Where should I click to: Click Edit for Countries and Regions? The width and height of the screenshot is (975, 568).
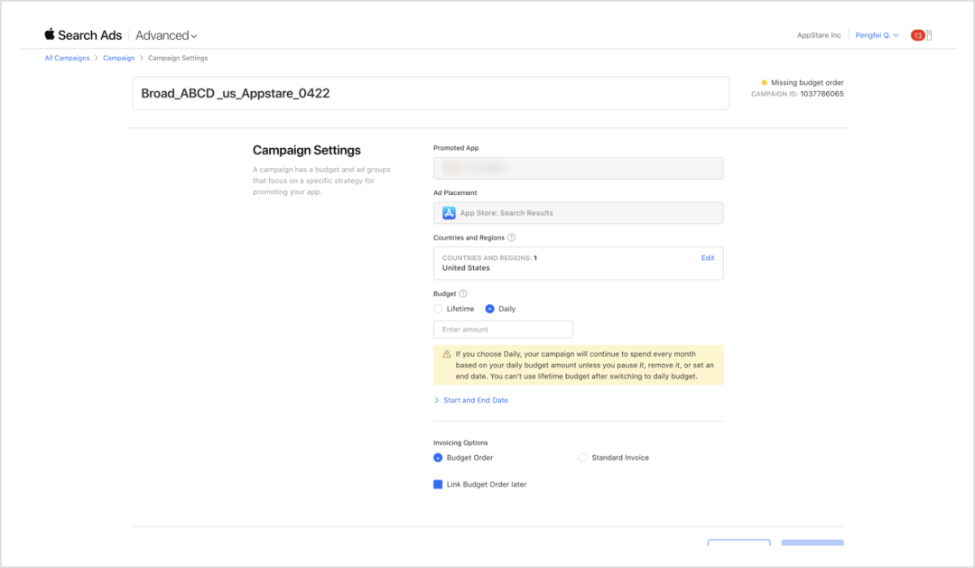707,258
